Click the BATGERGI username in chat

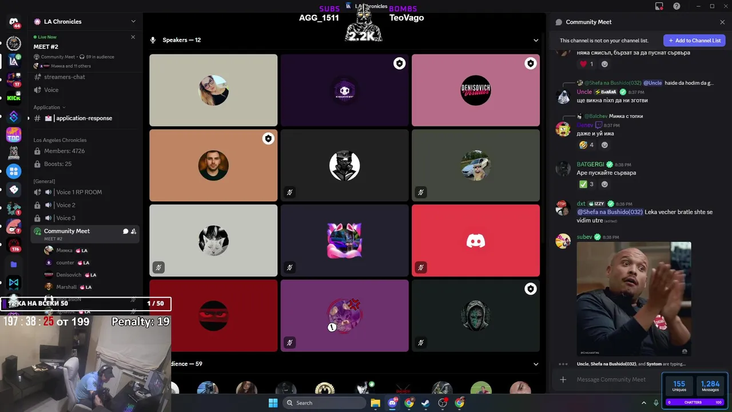coord(590,164)
